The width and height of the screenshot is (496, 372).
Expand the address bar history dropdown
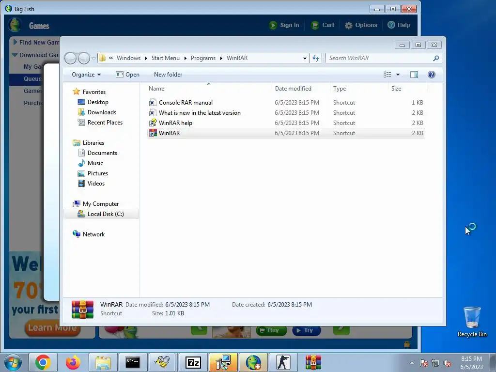pyautogui.click(x=305, y=58)
